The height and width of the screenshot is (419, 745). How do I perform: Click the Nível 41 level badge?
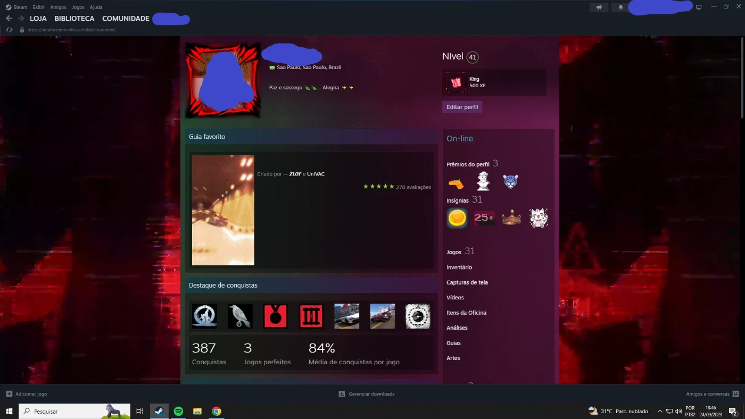(x=473, y=57)
